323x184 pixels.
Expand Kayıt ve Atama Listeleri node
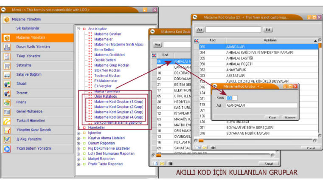[78, 138]
